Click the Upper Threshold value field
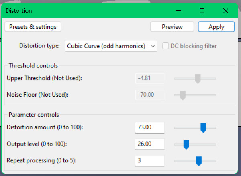Viewport: 241px width, 176px height. coord(150,78)
